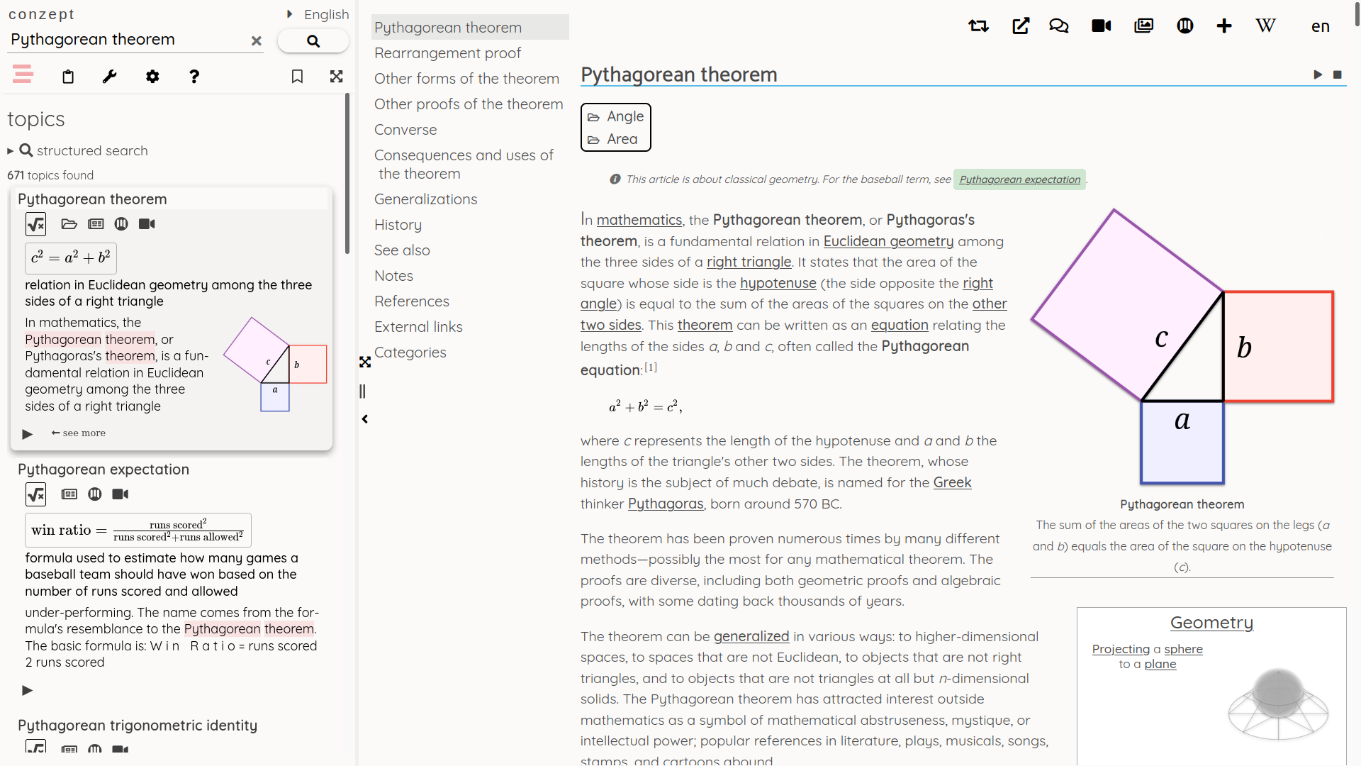Screen dimensions: 1361x766
Task: Play the Pythagorean theorem card audio
Action: click(27, 434)
